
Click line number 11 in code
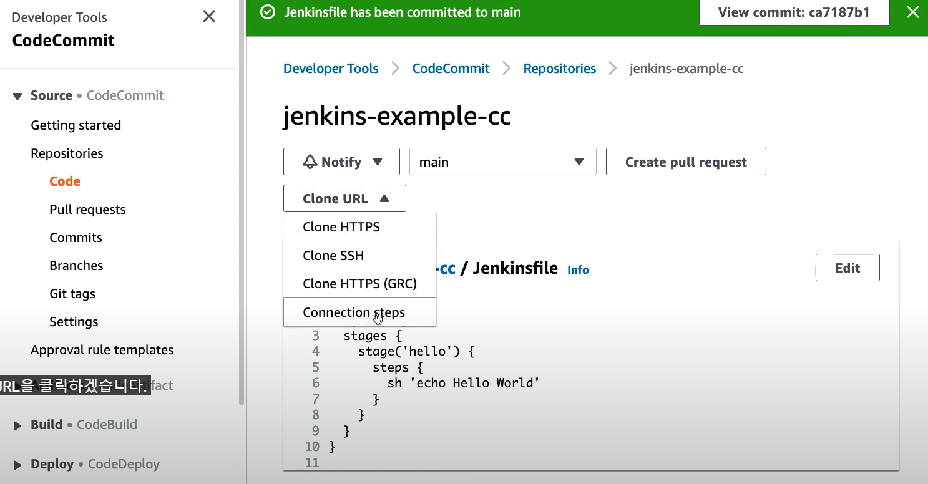pos(312,463)
